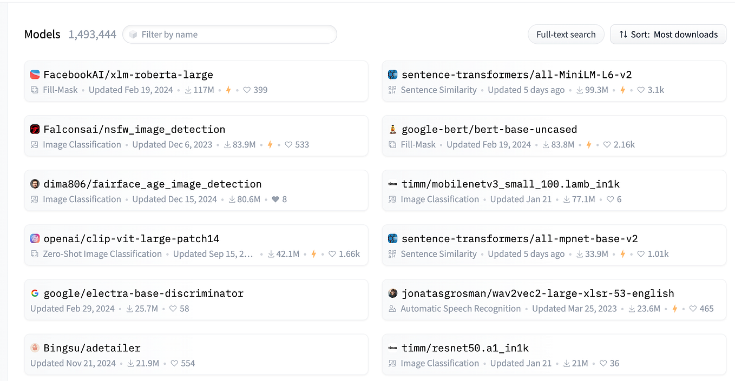Open openai/clip-vit-large-patch14 model card
735x381 pixels.
point(132,238)
